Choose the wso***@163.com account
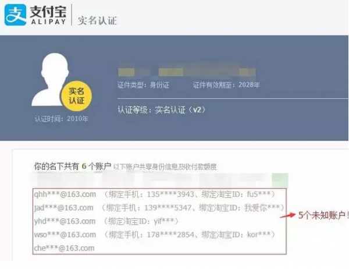The width and height of the screenshot is (349, 269). click(64, 235)
